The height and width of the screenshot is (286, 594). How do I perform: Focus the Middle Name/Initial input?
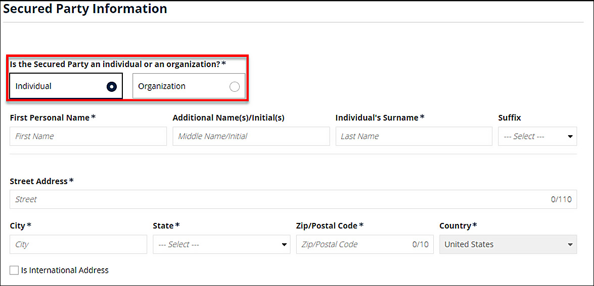pyautogui.click(x=251, y=136)
